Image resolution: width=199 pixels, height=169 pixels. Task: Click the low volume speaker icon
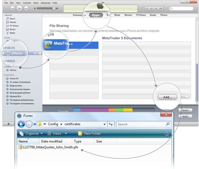pyautogui.click(x=35, y=8)
